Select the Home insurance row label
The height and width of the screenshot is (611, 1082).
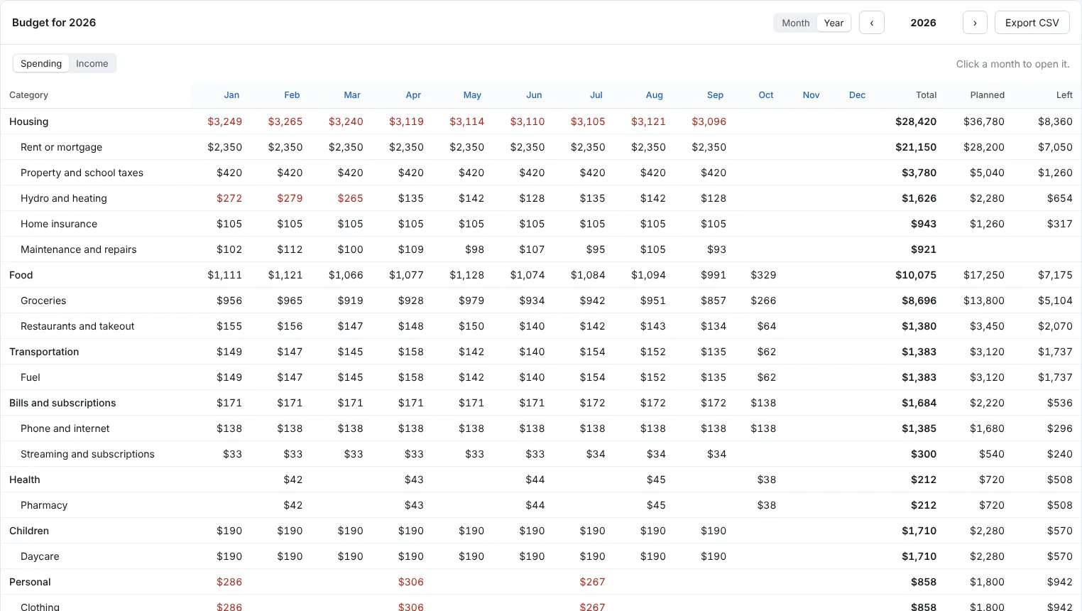pyautogui.click(x=59, y=224)
